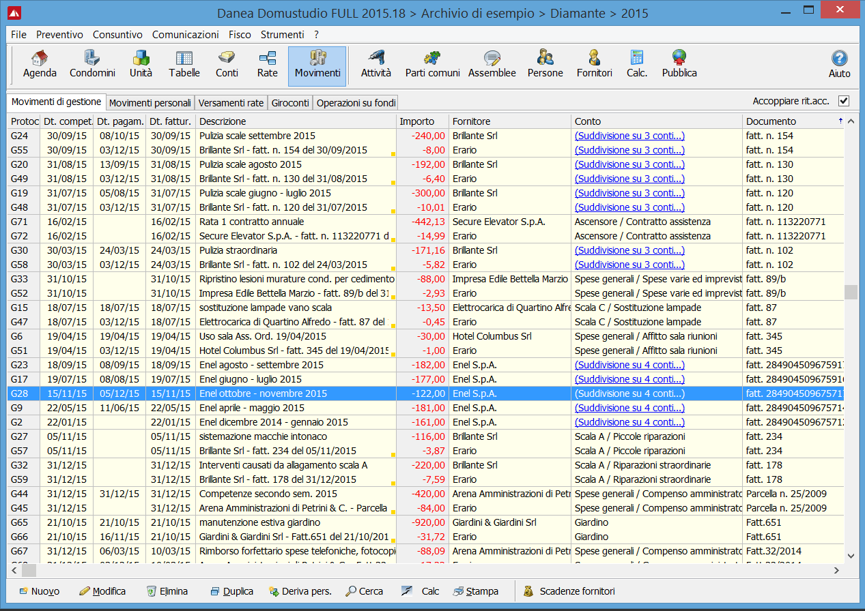The width and height of the screenshot is (865, 611).
Task: Open the Strumenti menu
Action: click(x=283, y=34)
